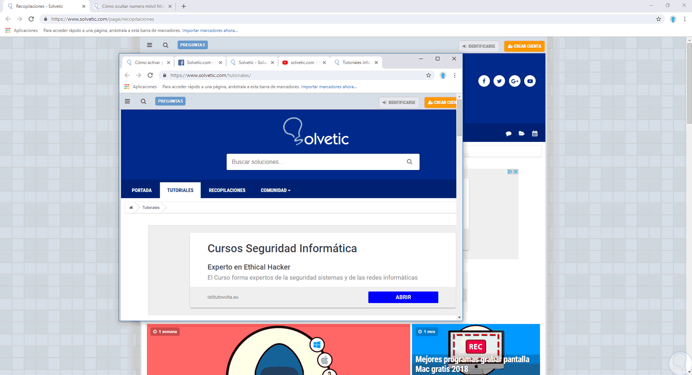This screenshot has width=692, height=375.
Task: Click IDENTIFICARSE in the back window
Action: [479, 46]
